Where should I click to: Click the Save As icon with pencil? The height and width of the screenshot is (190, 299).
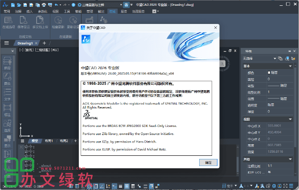click(31, 5)
